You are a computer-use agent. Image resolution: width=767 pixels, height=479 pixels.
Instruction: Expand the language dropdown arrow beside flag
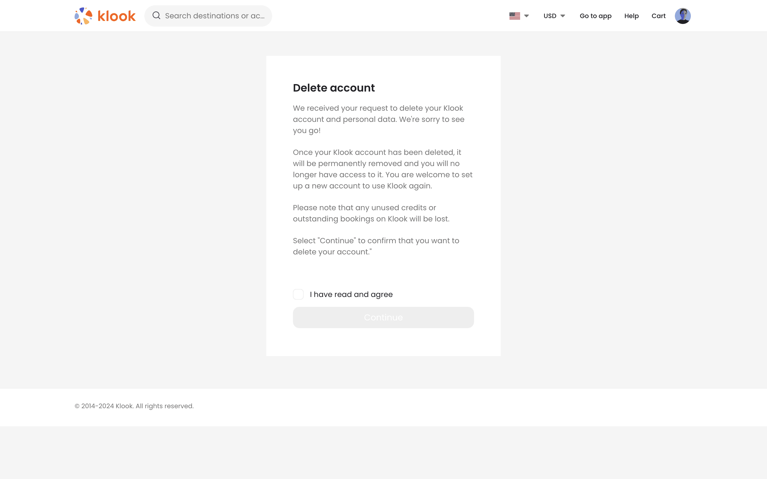(x=527, y=16)
